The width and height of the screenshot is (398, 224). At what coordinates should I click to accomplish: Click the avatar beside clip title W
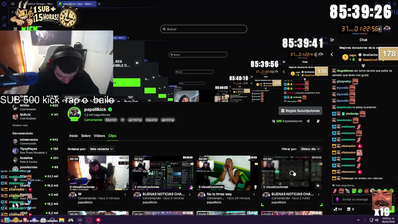[x=73, y=195]
